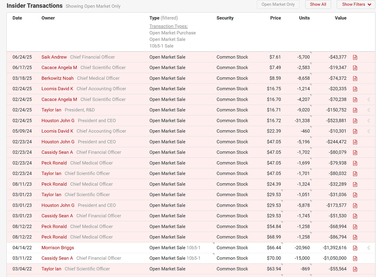Open Peck Ronald link in 08/11/23 row
This screenshot has width=376, height=277.
pyautogui.click(x=54, y=184)
